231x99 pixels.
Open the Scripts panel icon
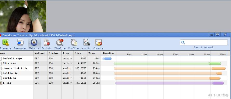click(x=47, y=42)
